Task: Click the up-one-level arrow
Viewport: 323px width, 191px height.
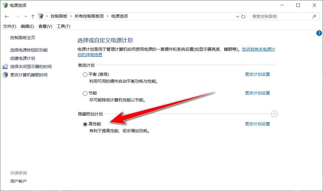Action: [x=33, y=16]
